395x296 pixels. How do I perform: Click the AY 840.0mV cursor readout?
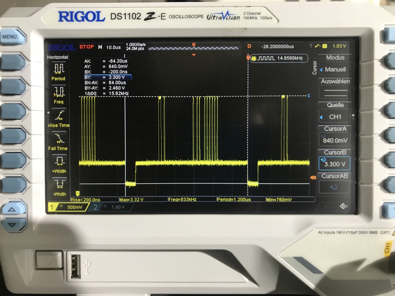coord(105,66)
